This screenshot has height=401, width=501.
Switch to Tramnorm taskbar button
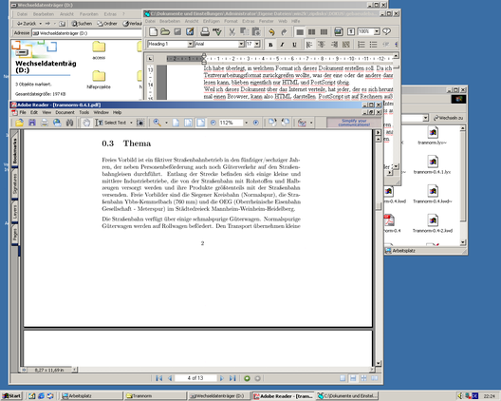pyautogui.click(x=155, y=396)
